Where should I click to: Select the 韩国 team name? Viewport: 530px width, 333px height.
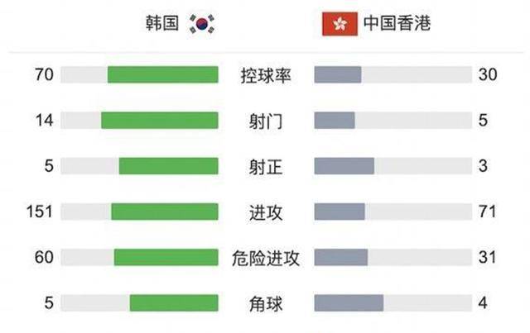pyautogui.click(x=162, y=23)
